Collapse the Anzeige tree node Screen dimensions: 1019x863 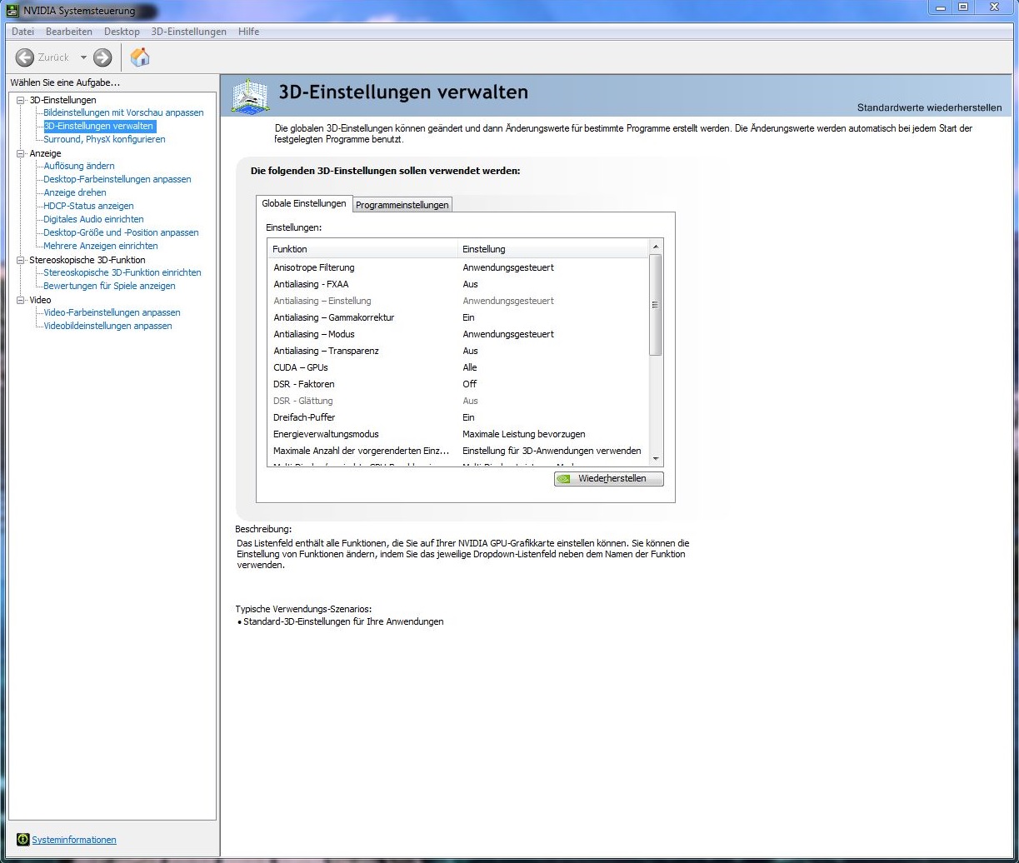click(x=21, y=153)
